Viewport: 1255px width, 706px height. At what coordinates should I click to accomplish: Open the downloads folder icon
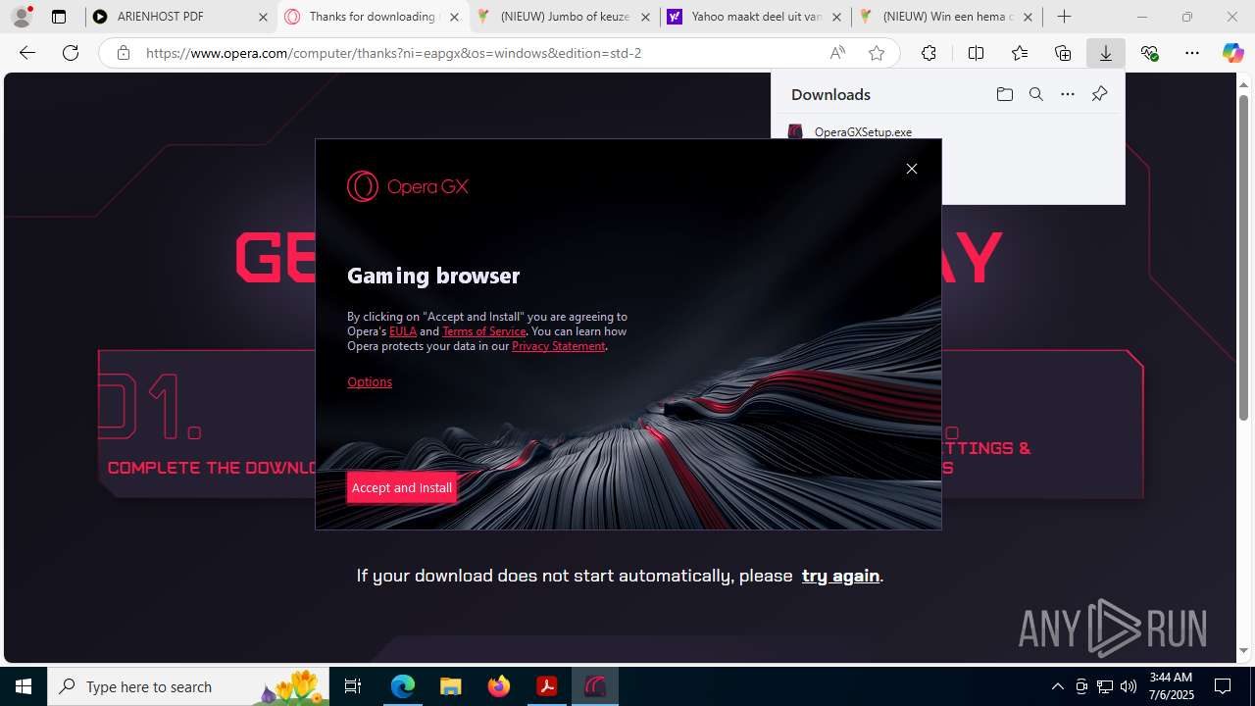click(1004, 94)
